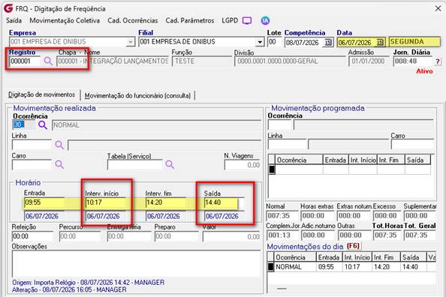Select NORMAL row in Movimentações do dia

[351, 267]
